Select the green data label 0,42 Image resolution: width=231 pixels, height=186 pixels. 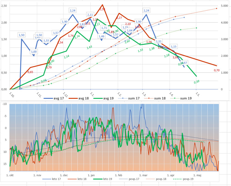pyautogui.click(x=44, y=81)
